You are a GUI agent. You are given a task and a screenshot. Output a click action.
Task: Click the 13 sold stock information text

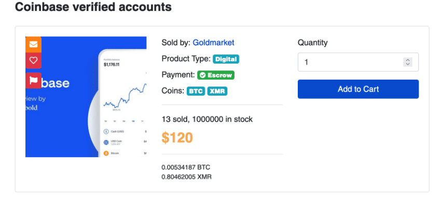(207, 119)
